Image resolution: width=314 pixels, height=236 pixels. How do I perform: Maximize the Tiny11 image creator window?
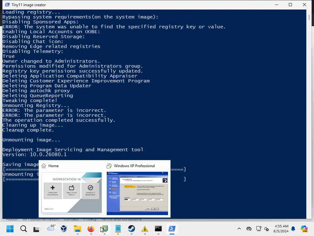[x=290, y=5]
